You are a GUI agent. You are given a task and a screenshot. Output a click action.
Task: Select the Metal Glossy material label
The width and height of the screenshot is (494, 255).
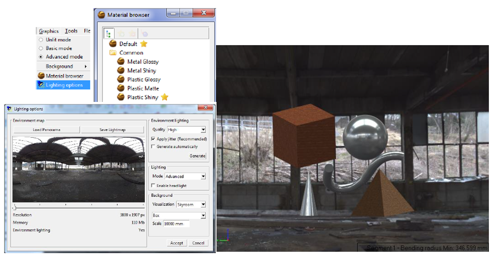(143, 62)
